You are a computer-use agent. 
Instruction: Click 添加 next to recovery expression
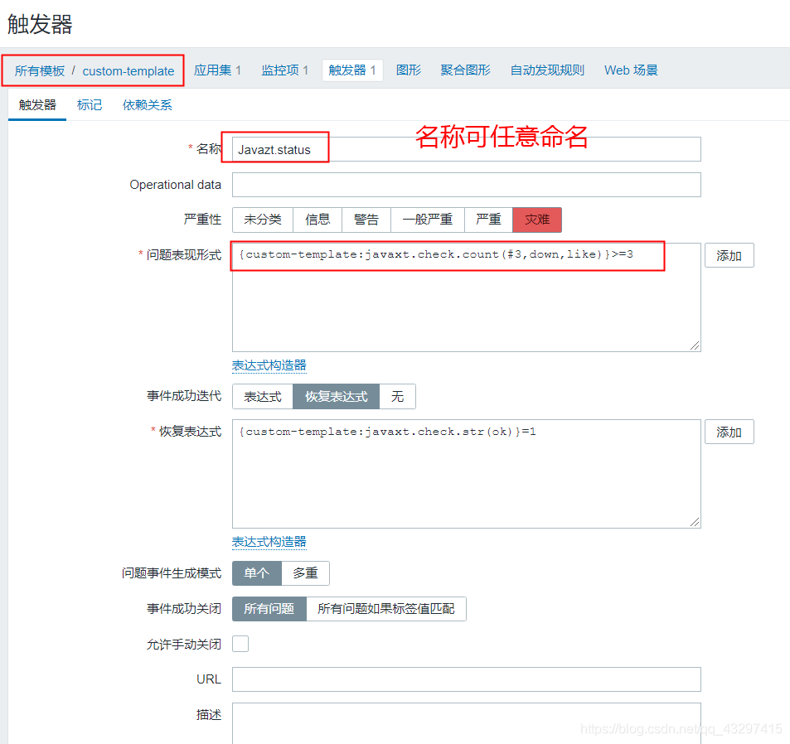point(729,432)
